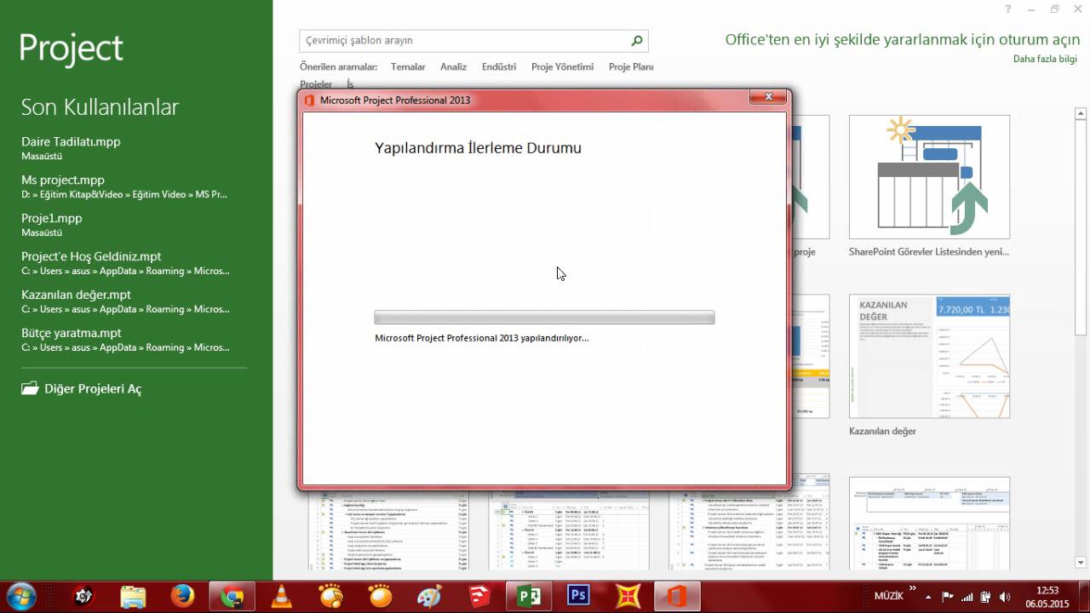Click the Chrome taskbar icon

pyautogui.click(x=232, y=595)
